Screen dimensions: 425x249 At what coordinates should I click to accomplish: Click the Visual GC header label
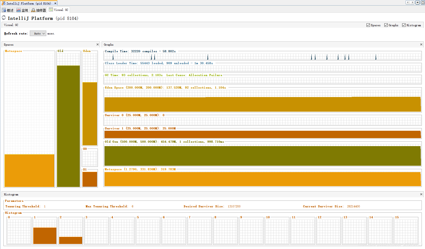click(11, 25)
